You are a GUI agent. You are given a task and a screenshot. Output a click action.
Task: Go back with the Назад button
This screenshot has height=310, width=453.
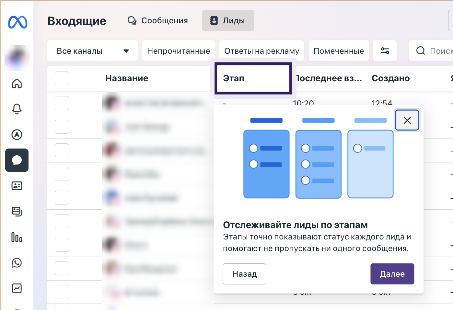tap(244, 274)
